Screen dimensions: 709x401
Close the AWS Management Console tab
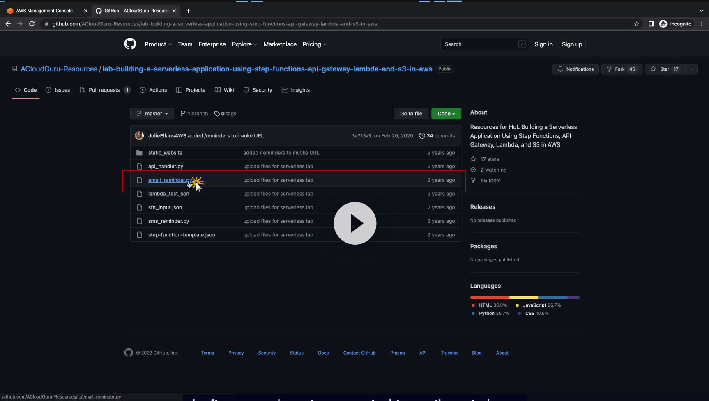pyautogui.click(x=85, y=11)
